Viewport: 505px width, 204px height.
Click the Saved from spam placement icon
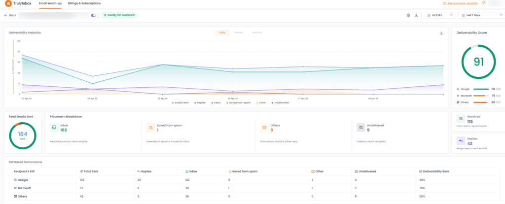point(150,128)
